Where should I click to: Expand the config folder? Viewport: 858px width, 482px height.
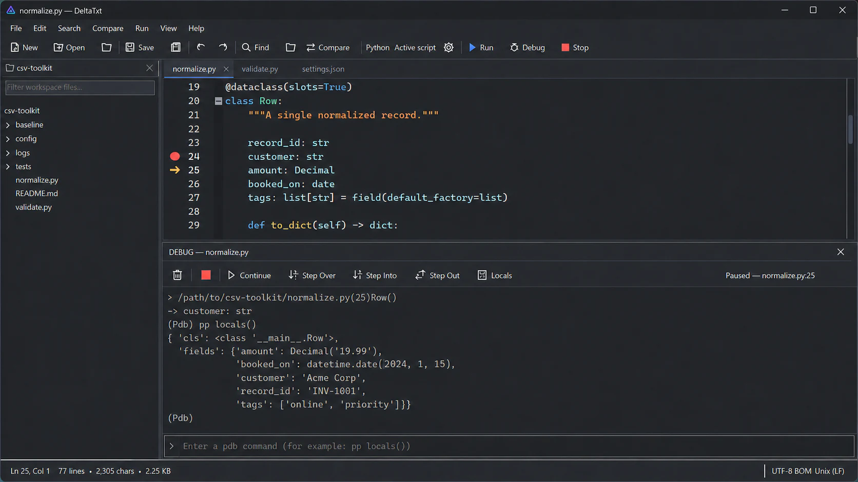pos(8,139)
